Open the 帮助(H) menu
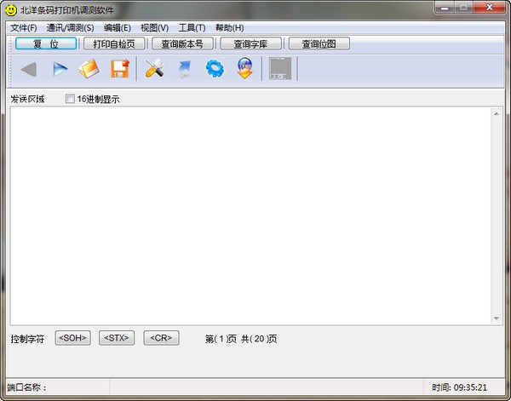This screenshot has height=401, width=511. coord(229,28)
